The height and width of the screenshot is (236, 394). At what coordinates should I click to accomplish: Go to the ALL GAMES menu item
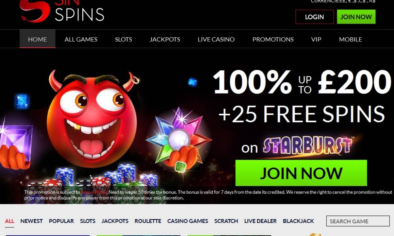pyautogui.click(x=81, y=39)
